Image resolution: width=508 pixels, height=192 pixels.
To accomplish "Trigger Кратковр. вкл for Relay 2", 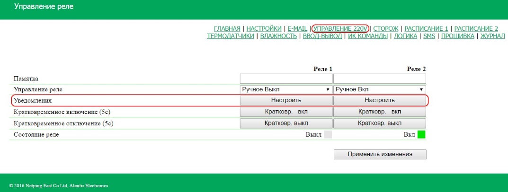I will [x=379, y=112].
